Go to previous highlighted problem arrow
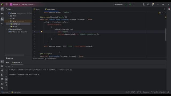This screenshot has width=171, height=96. click(x=163, y=13)
